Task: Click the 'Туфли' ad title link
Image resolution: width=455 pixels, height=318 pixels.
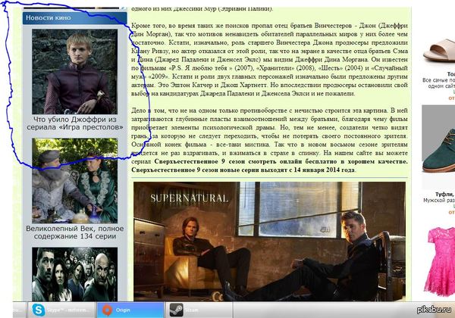Action: click(x=445, y=194)
